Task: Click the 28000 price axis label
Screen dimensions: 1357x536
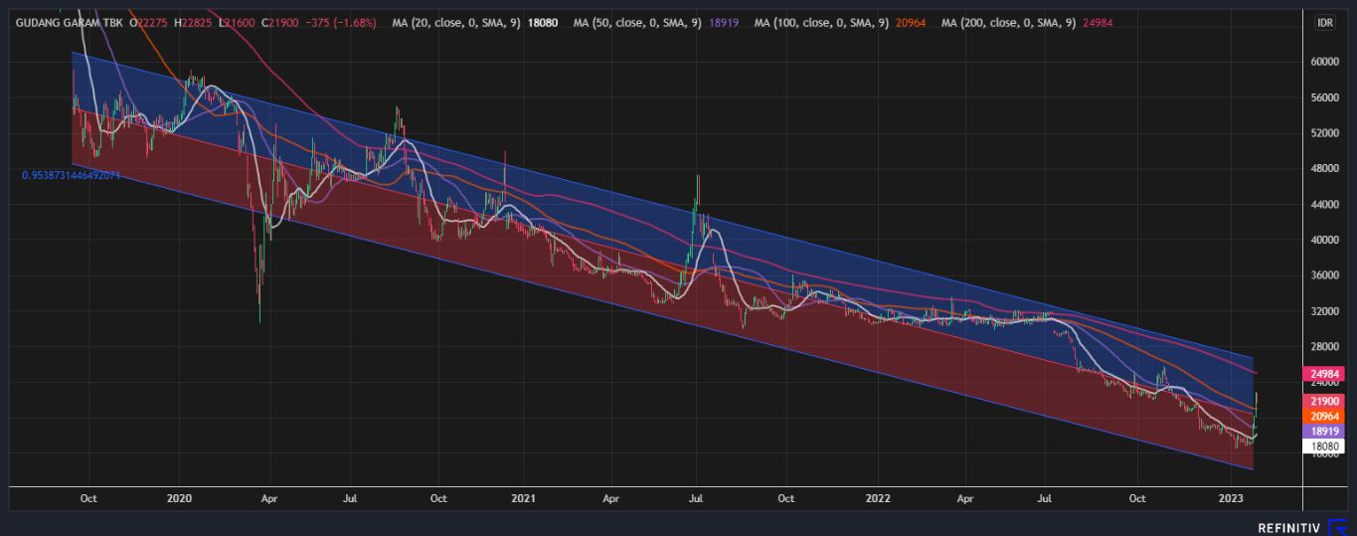Action: [1327, 347]
